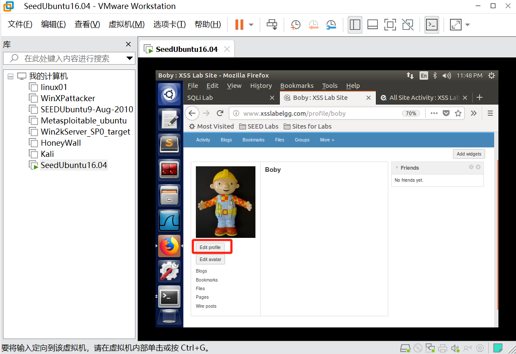Revert to the previous snapshot
This screenshot has height=354, width=516.
click(313, 24)
